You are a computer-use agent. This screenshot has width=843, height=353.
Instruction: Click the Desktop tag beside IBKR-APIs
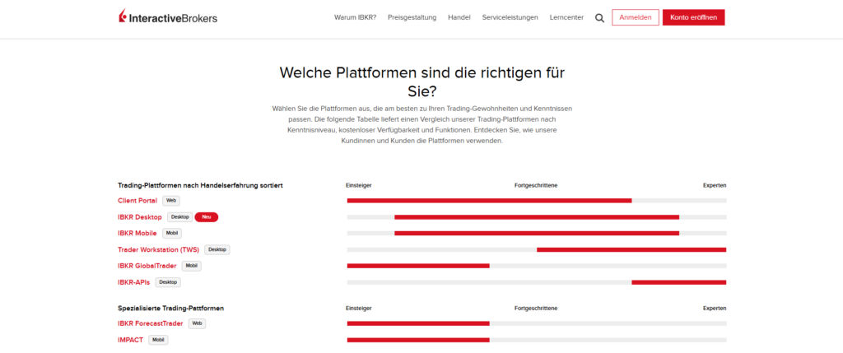tap(168, 282)
